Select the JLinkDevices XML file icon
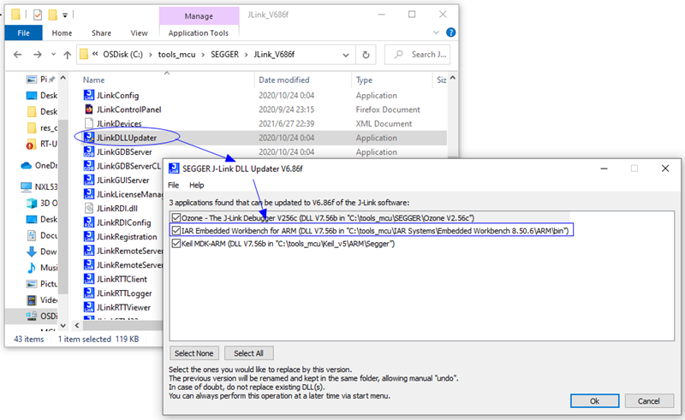This screenshot has width=685, height=420. pyautogui.click(x=89, y=123)
